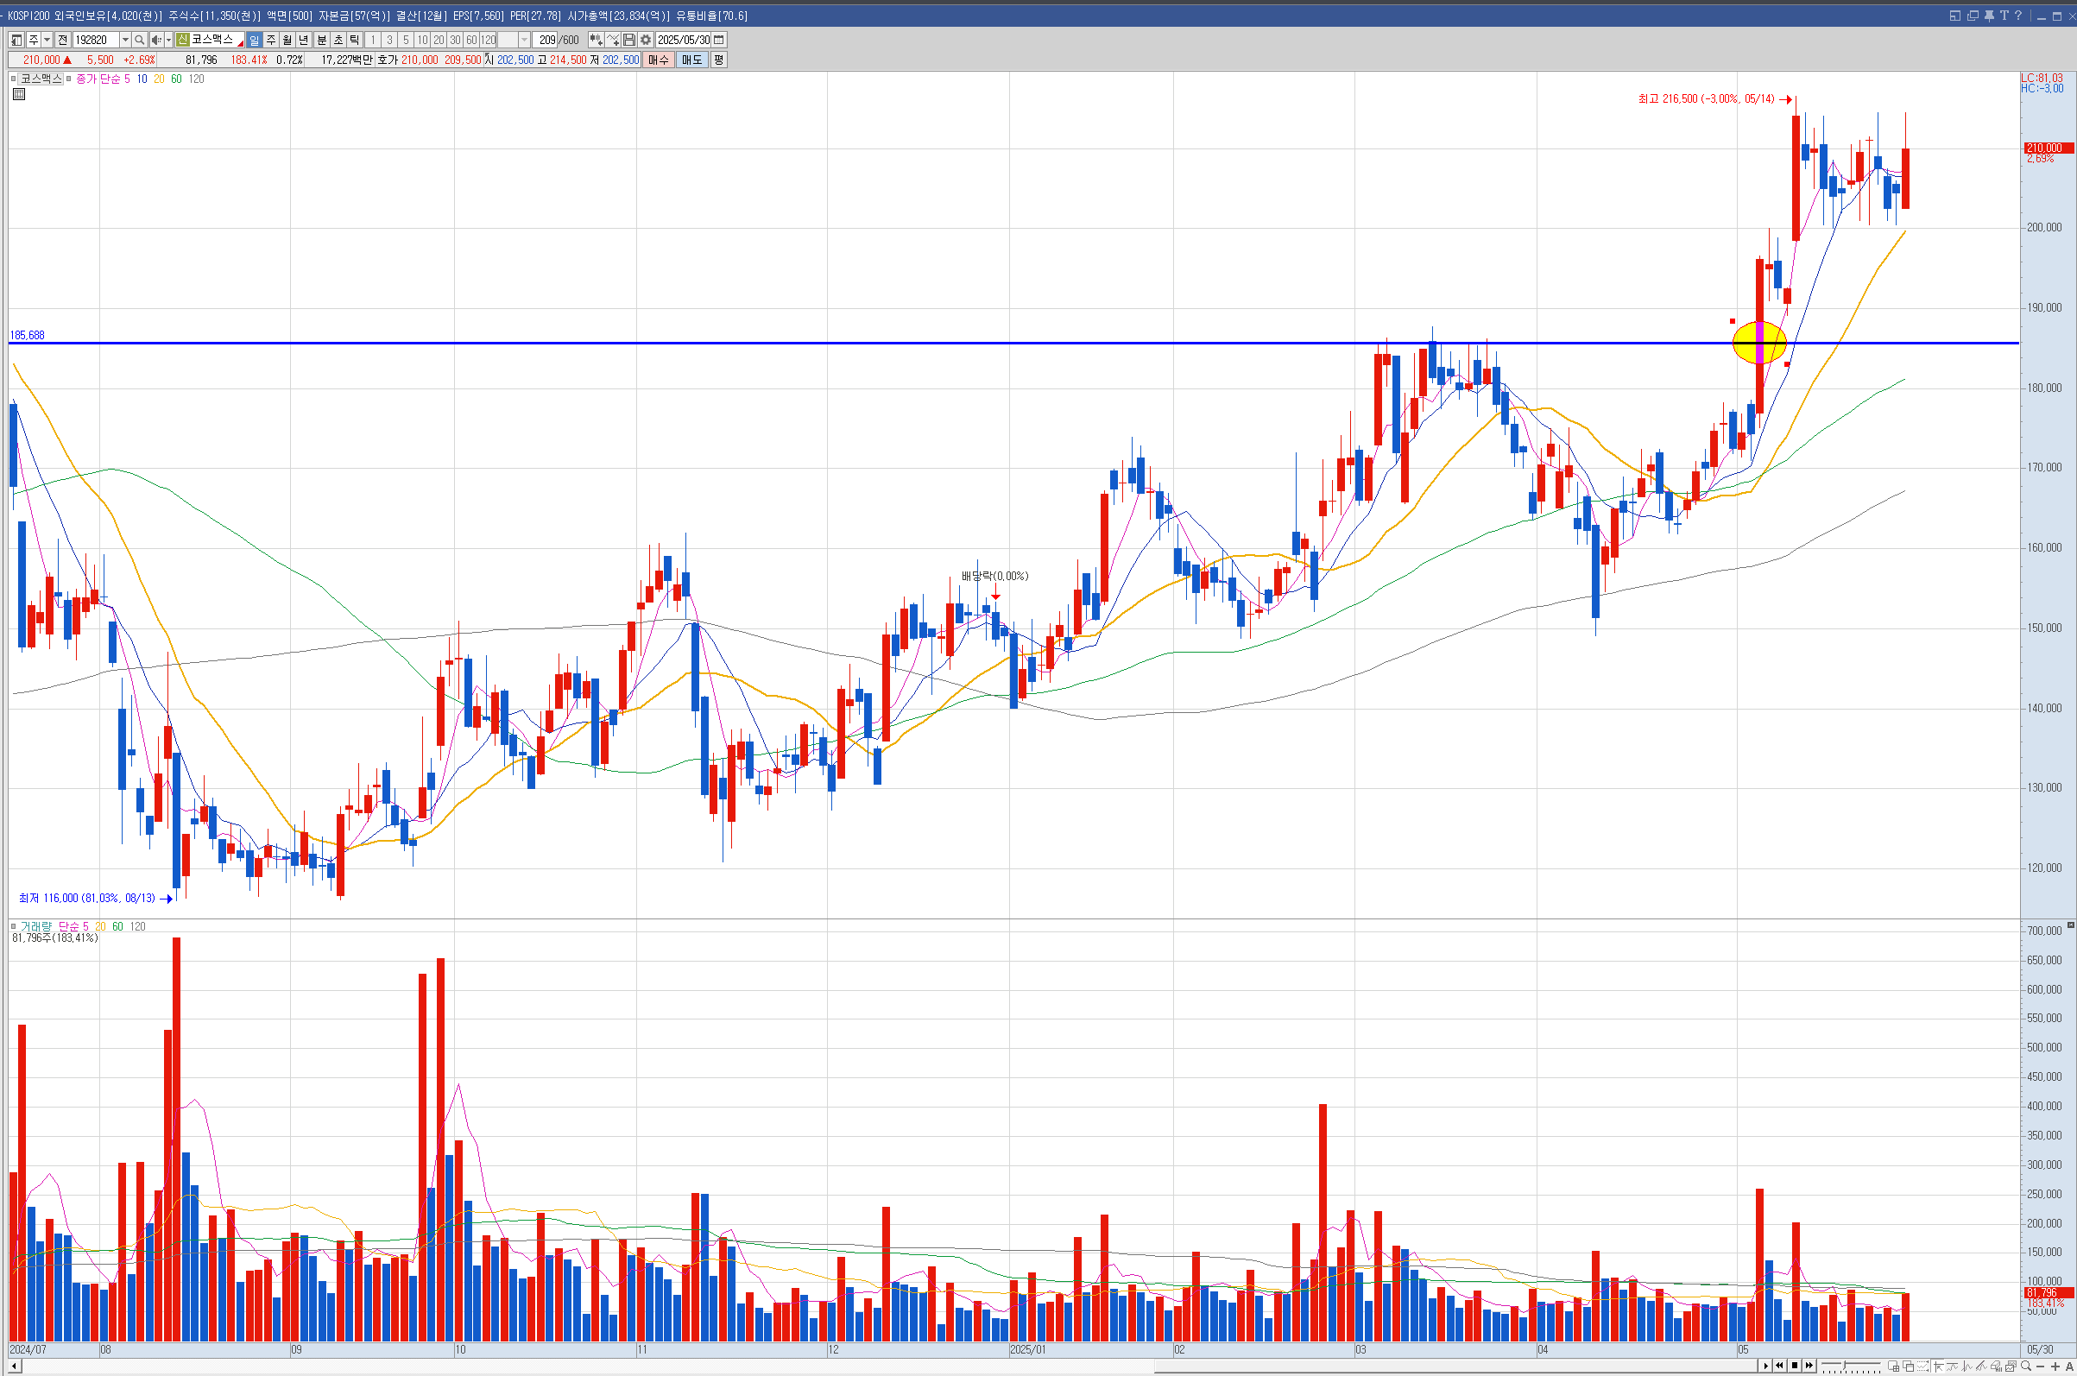The width and height of the screenshot is (2077, 1376).
Task: Select the 월 monthly chart tab
Action: pyautogui.click(x=287, y=41)
